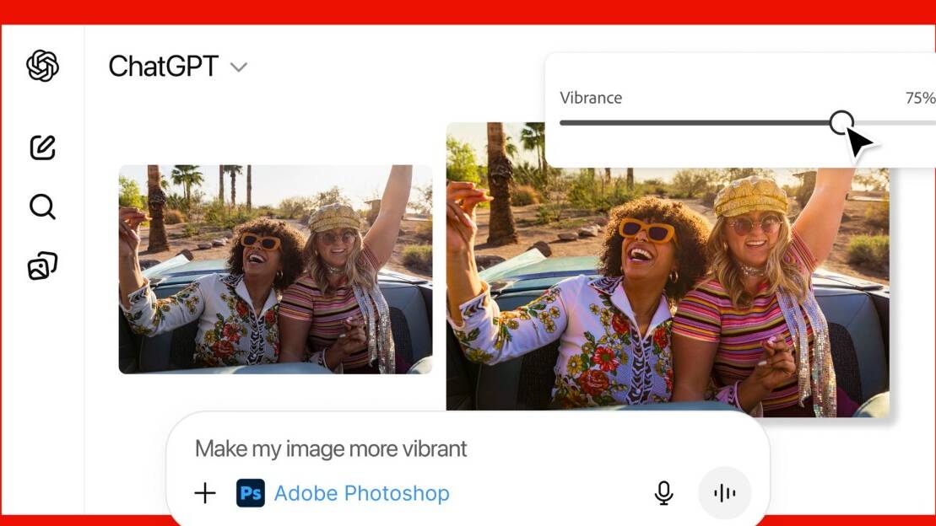Focus the "Make my image more vibrant" prompt field

click(x=331, y=448)
